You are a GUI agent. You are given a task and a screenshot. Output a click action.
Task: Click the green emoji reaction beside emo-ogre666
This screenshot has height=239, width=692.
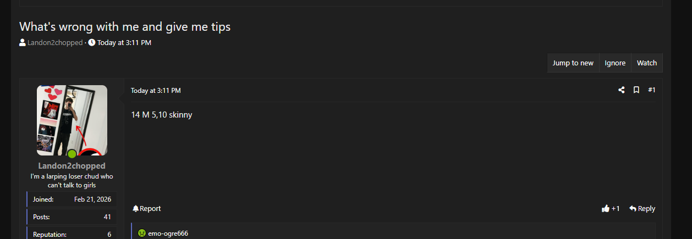coord(142,233)
